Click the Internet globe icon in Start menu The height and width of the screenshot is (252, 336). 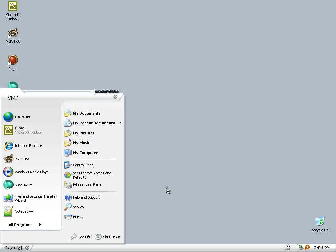point(8,117)
